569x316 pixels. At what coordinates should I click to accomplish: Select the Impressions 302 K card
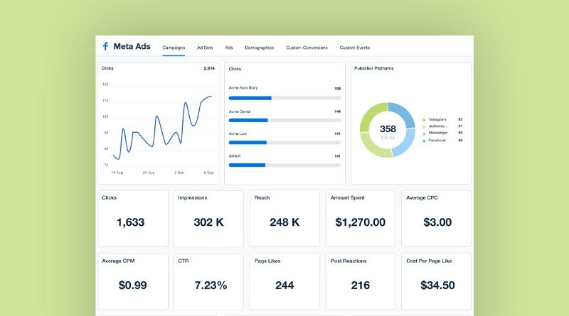(x=208, y=218)
